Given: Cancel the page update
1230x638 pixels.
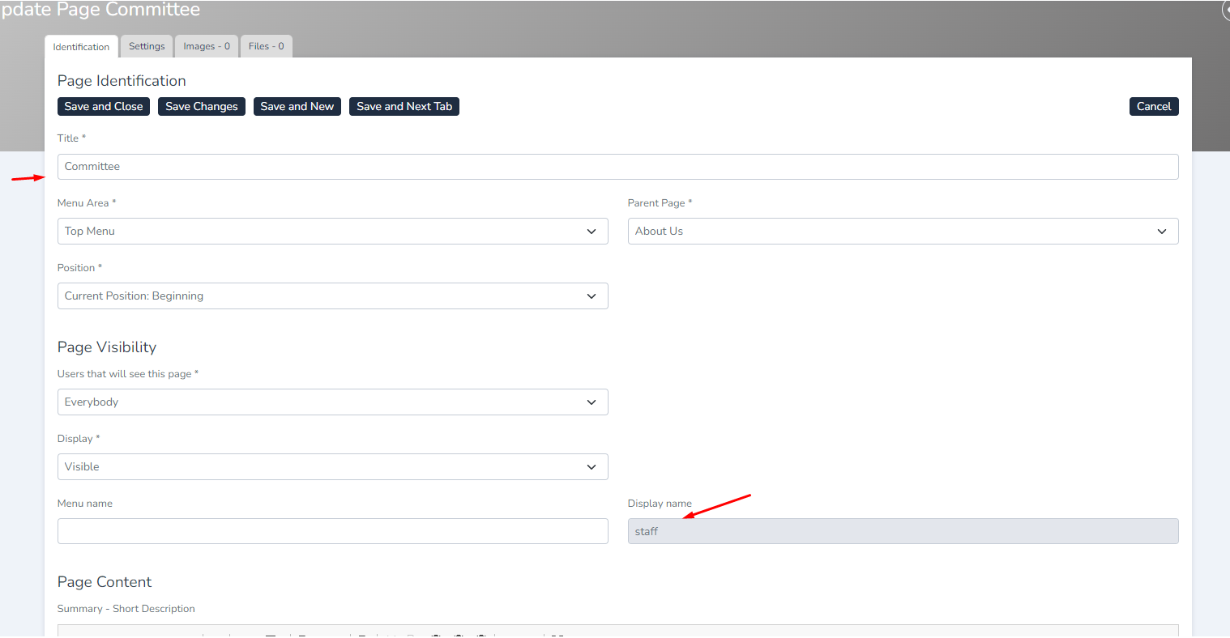Looking at the screenshot, I should click(x=1153, y=106).
